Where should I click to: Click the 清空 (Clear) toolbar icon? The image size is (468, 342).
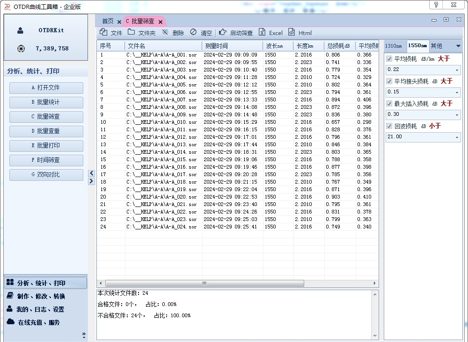pos(193,32)
